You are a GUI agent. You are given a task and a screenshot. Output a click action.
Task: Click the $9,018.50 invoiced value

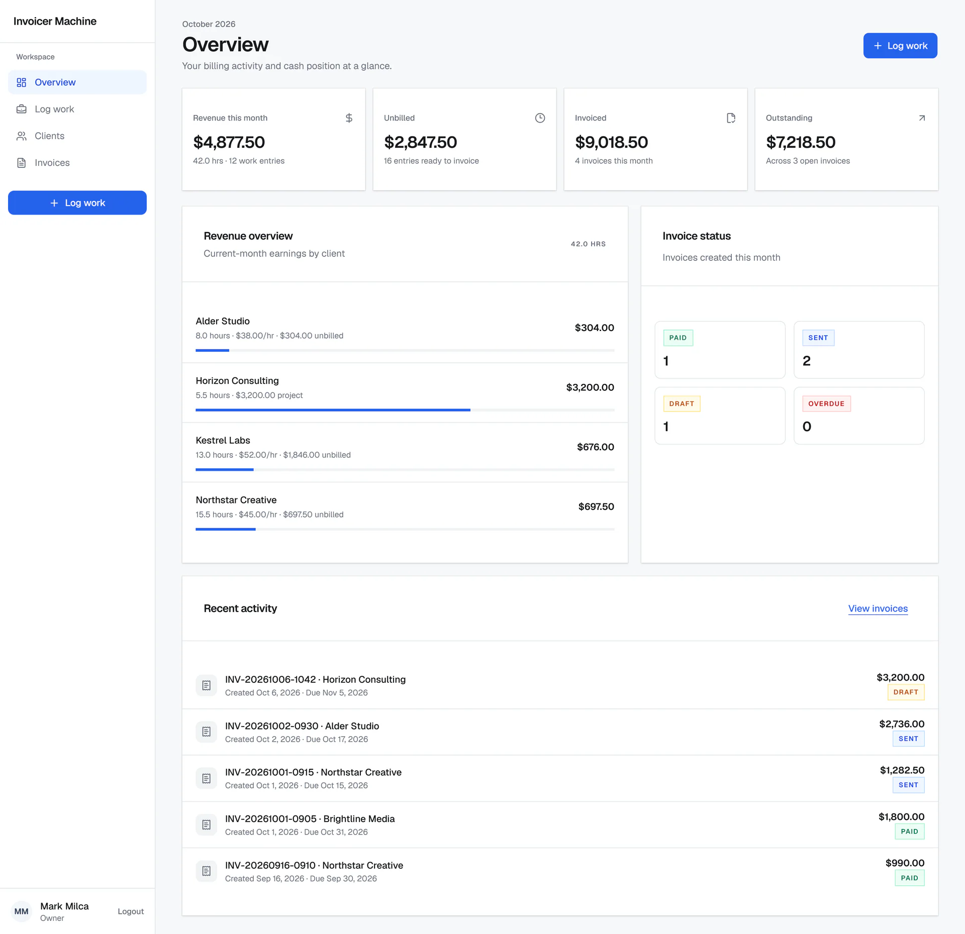[612, 142]
